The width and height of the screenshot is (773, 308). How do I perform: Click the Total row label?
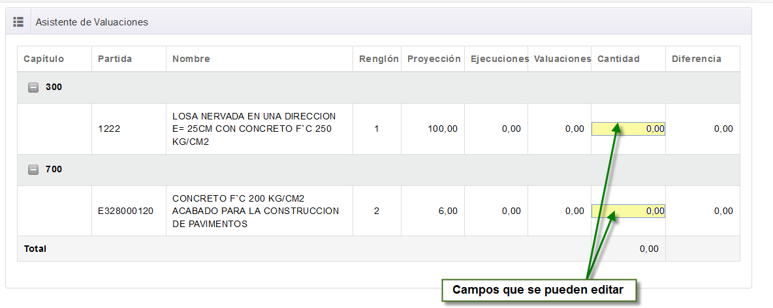pyautogui.click(x=35, y=249)
